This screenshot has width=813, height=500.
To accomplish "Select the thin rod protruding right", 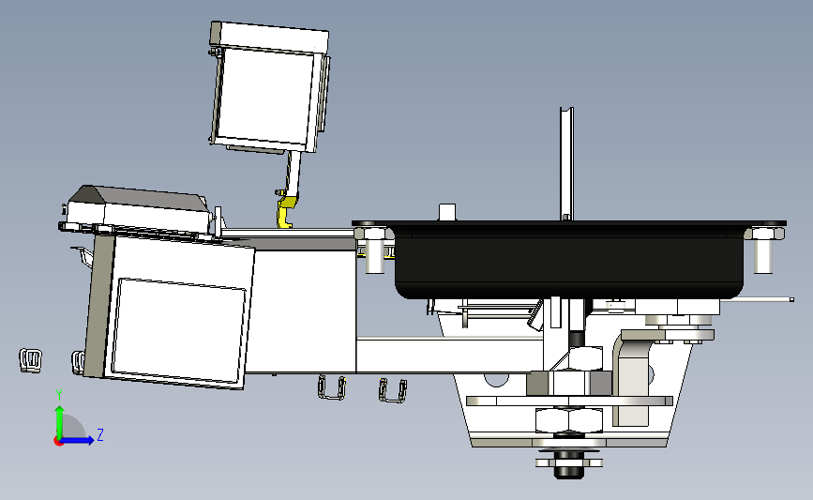I will [x=757, y=299].
